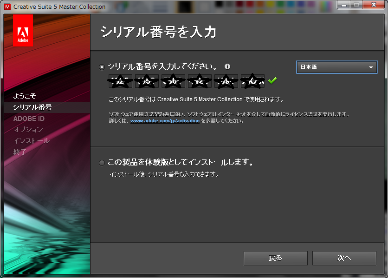
Task: Minimize the Creative Suite installer window
Action: [x=344, y=5]
